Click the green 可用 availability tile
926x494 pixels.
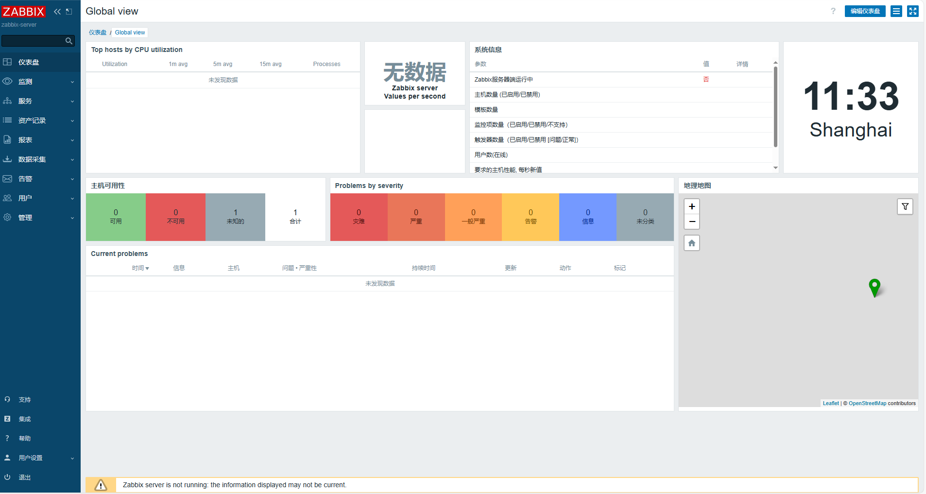pyautogui.click(x=116, y=217)
